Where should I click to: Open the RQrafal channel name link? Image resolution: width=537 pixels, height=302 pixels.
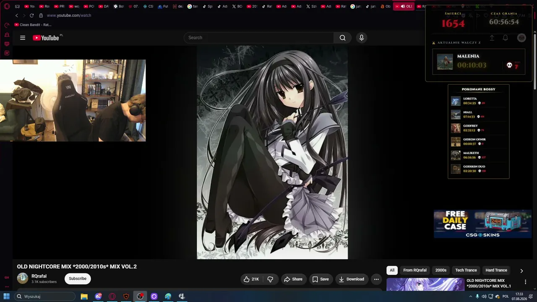39,276
